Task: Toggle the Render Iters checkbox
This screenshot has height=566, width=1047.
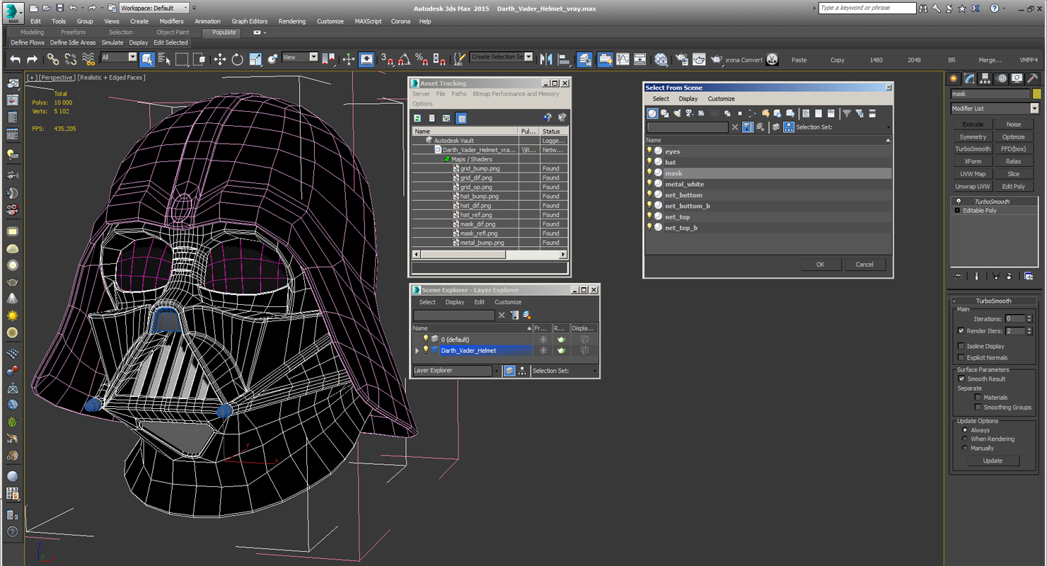Action: (x=961, y=330)
